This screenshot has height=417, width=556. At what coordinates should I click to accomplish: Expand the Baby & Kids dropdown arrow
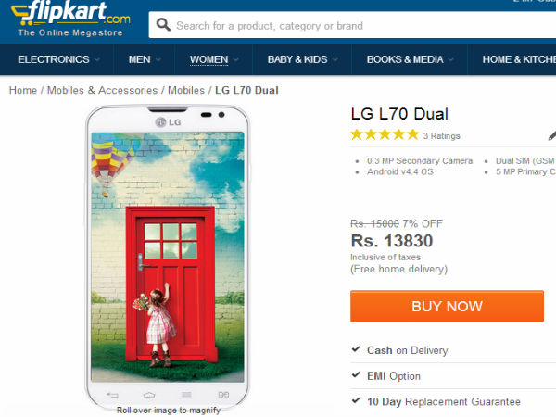tap(335, 60)
